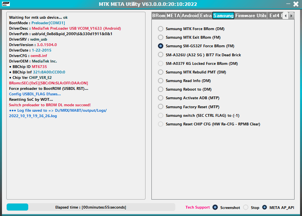Click the DriverSRV wdm_usb line
This screenshot has height=216, width=302.
coord(28,39)
